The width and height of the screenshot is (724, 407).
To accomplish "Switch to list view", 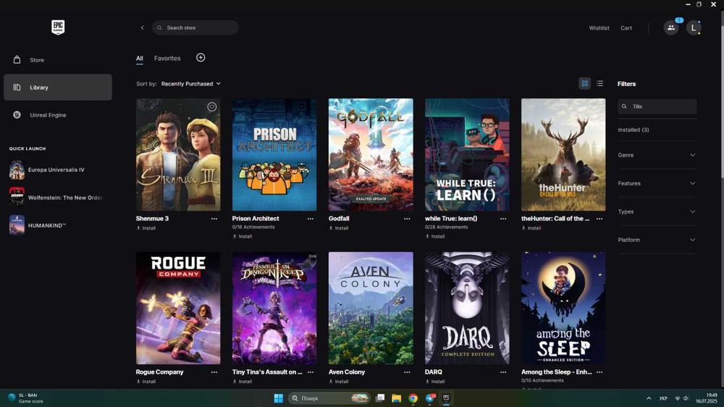I will coord(599,83).
